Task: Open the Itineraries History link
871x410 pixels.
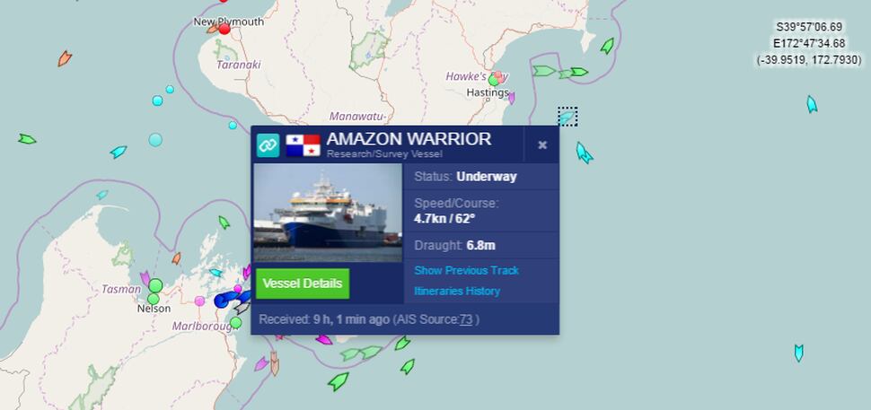Action: (x=457, y=291)
